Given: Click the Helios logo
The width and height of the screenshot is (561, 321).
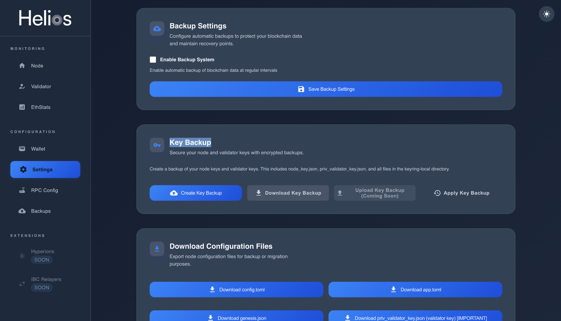Looking at the screenshot, I should [45, 17].
